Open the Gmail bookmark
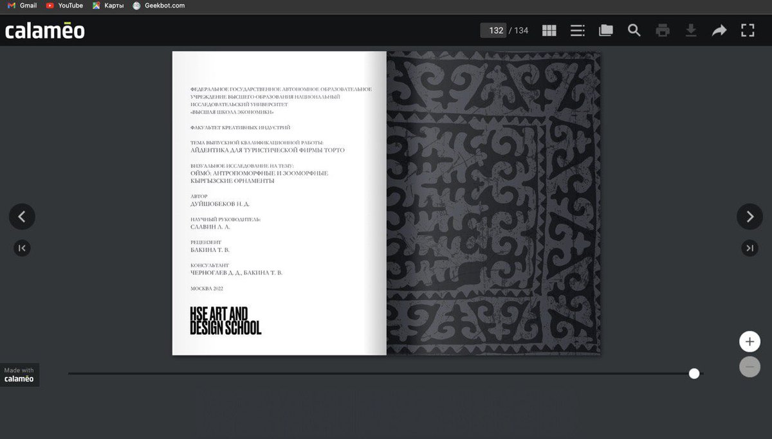This screenshot has height=439, width=772. click(22, 6)
